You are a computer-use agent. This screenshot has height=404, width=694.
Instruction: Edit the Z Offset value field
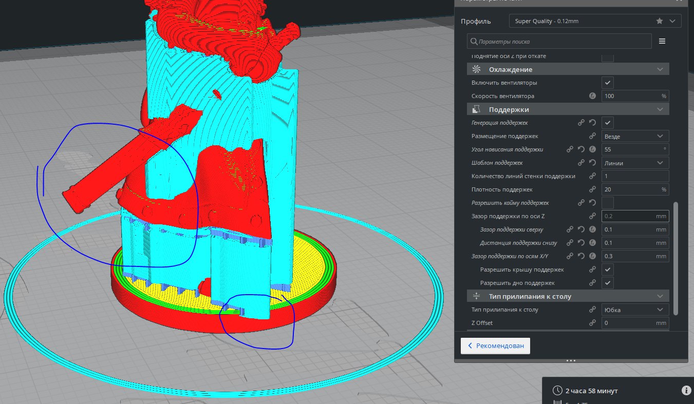(x=635, y=323)
